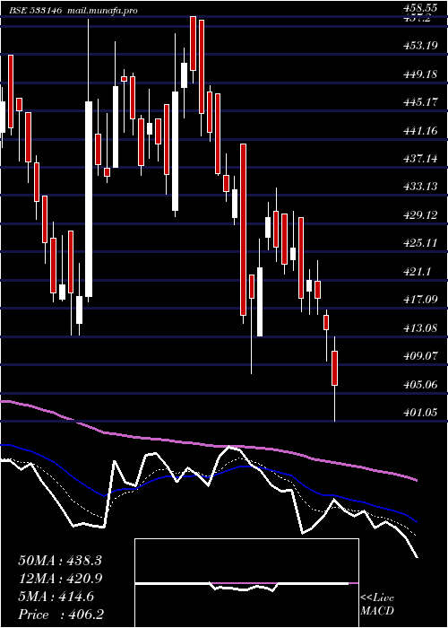Click the 12MA : 420.9 readout
This screenshot has height=628, width=448.
(60, 579)
